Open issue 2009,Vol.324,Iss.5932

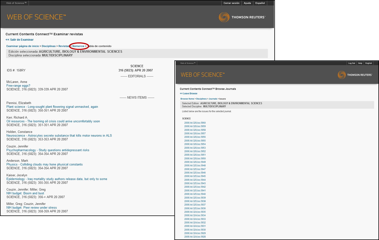coord(195,223)
